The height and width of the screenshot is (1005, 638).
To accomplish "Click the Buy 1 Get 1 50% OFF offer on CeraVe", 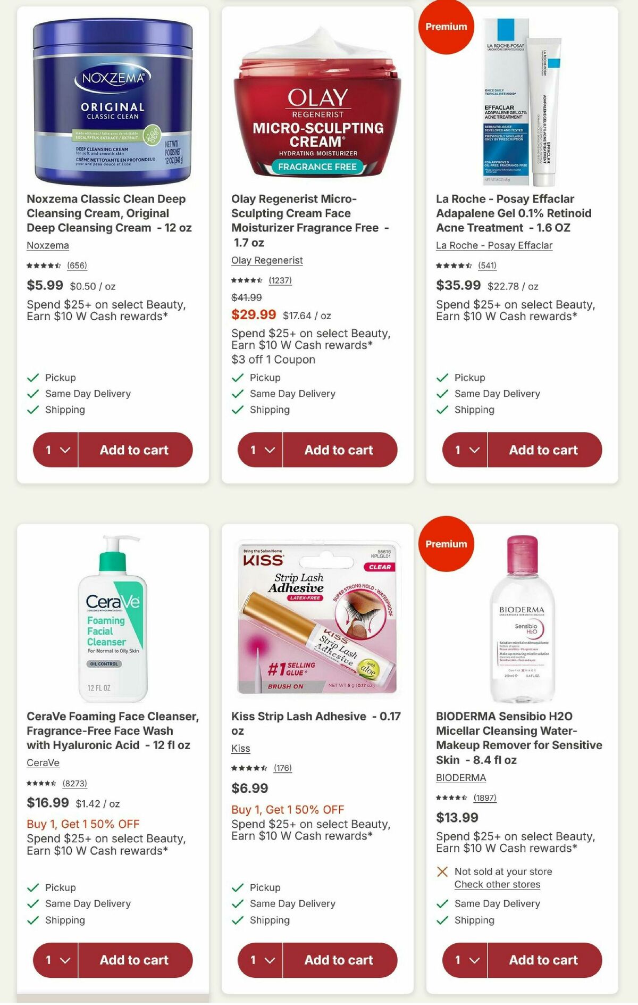I will 82,824.
